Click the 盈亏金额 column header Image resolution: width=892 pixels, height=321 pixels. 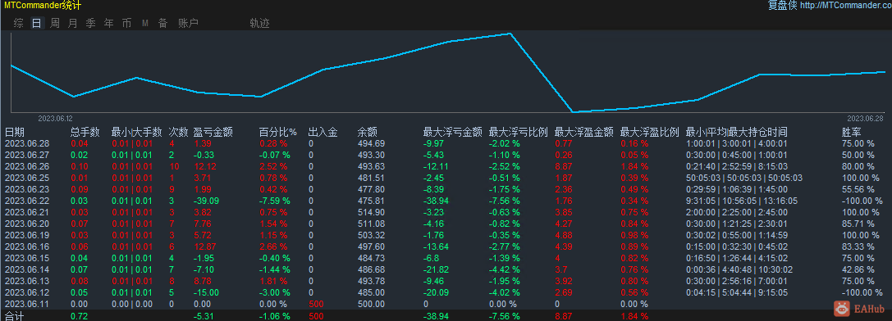click(213, 132)
